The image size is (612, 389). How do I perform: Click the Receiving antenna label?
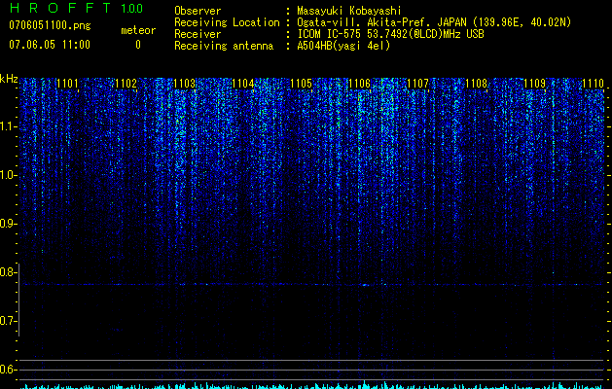[224, 46]
